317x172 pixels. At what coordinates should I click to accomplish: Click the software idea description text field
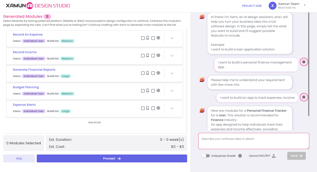(254, 141)
